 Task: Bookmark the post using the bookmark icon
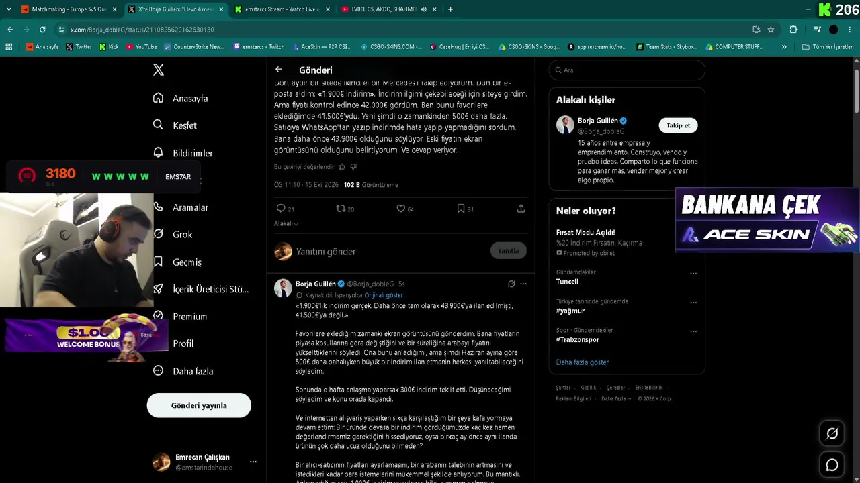tap(461, 209)
